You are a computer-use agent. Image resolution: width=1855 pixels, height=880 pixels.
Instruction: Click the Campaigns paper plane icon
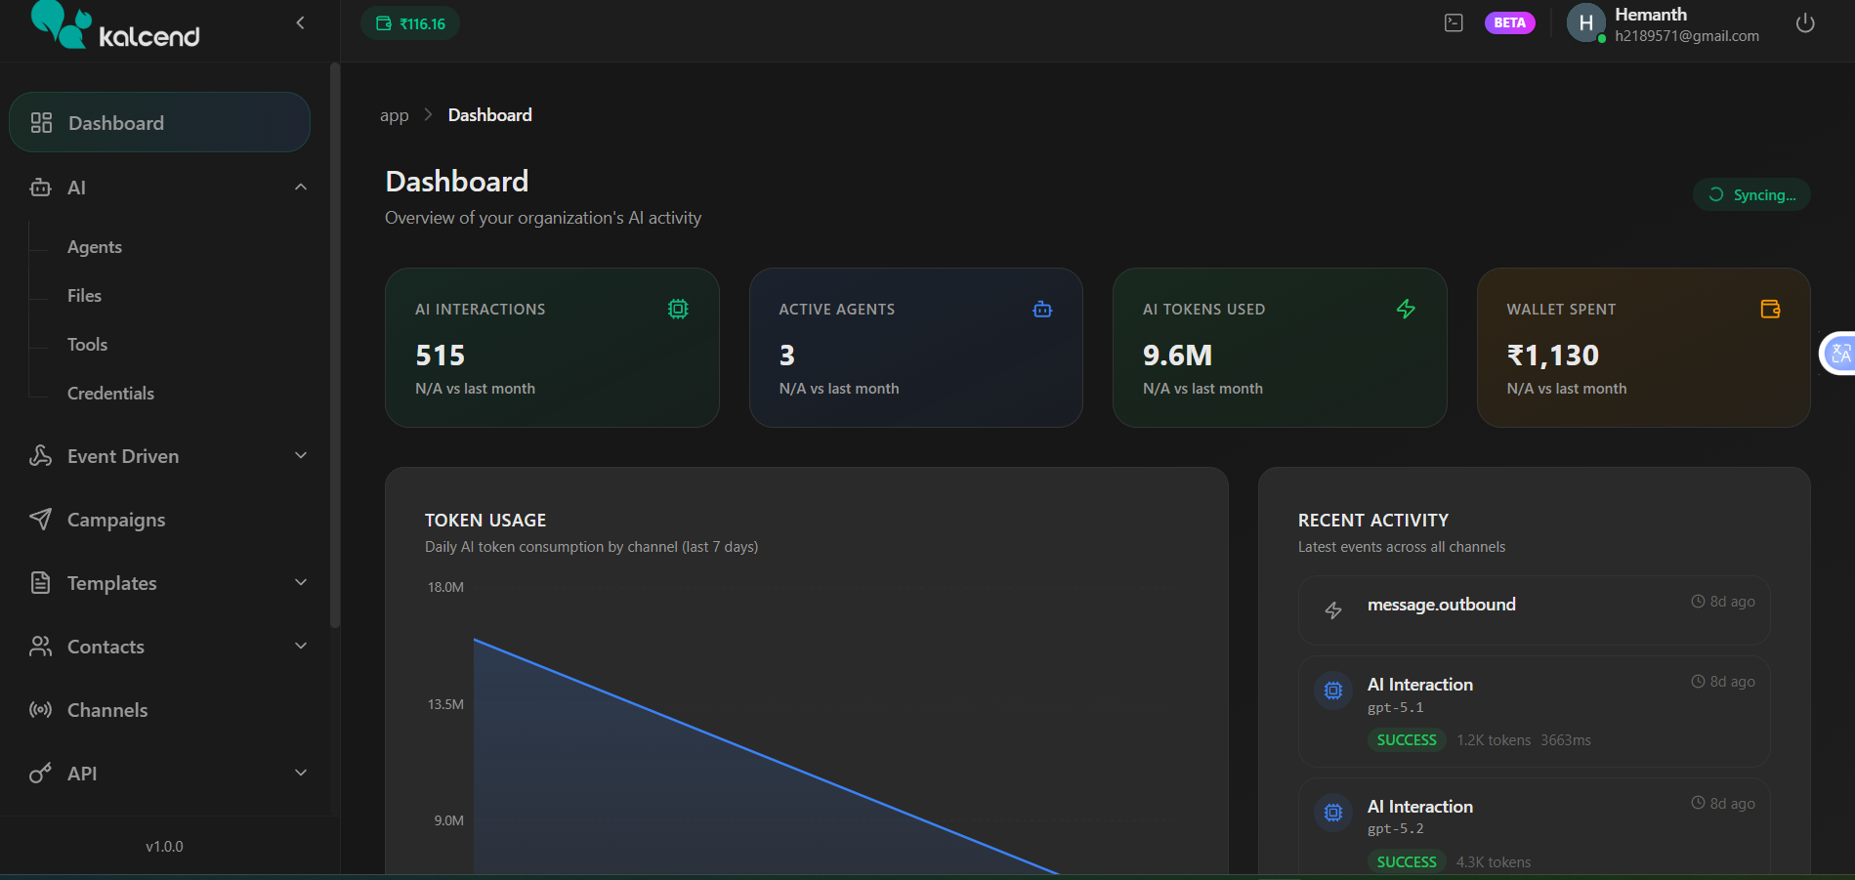[40, 519]
